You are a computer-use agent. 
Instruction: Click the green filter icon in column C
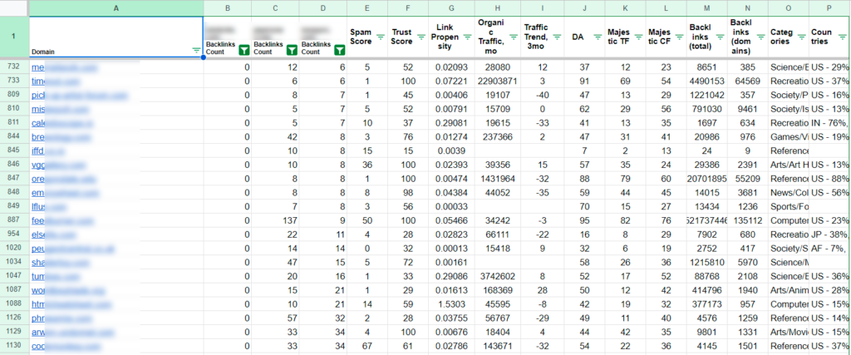(293, 51)
